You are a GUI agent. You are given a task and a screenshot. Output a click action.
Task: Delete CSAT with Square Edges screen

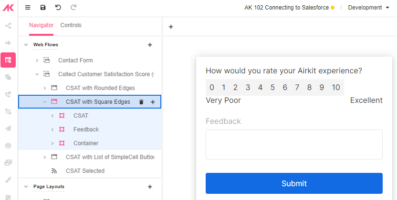pyautogui.click(x=141, y=102)
